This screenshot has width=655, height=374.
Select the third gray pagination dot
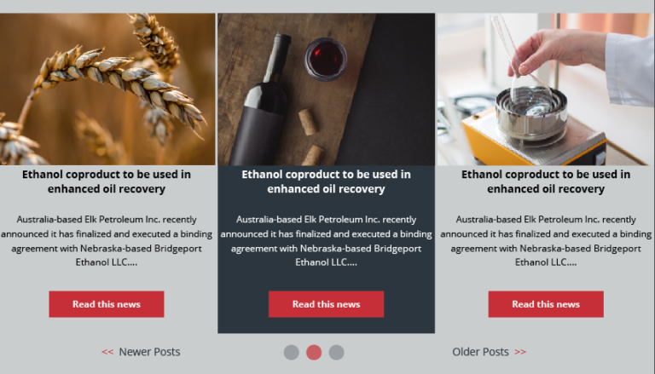(x=336, y=353)
